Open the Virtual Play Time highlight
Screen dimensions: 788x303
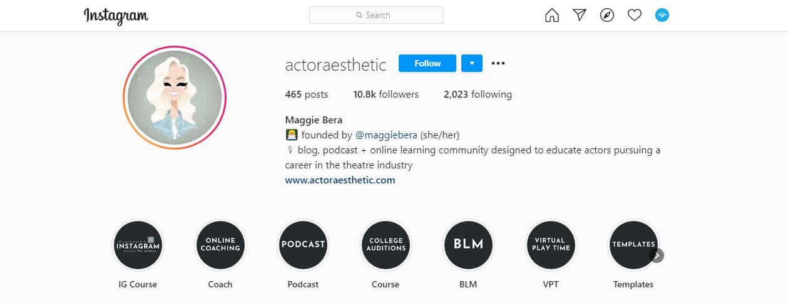(x=551, y=245)
